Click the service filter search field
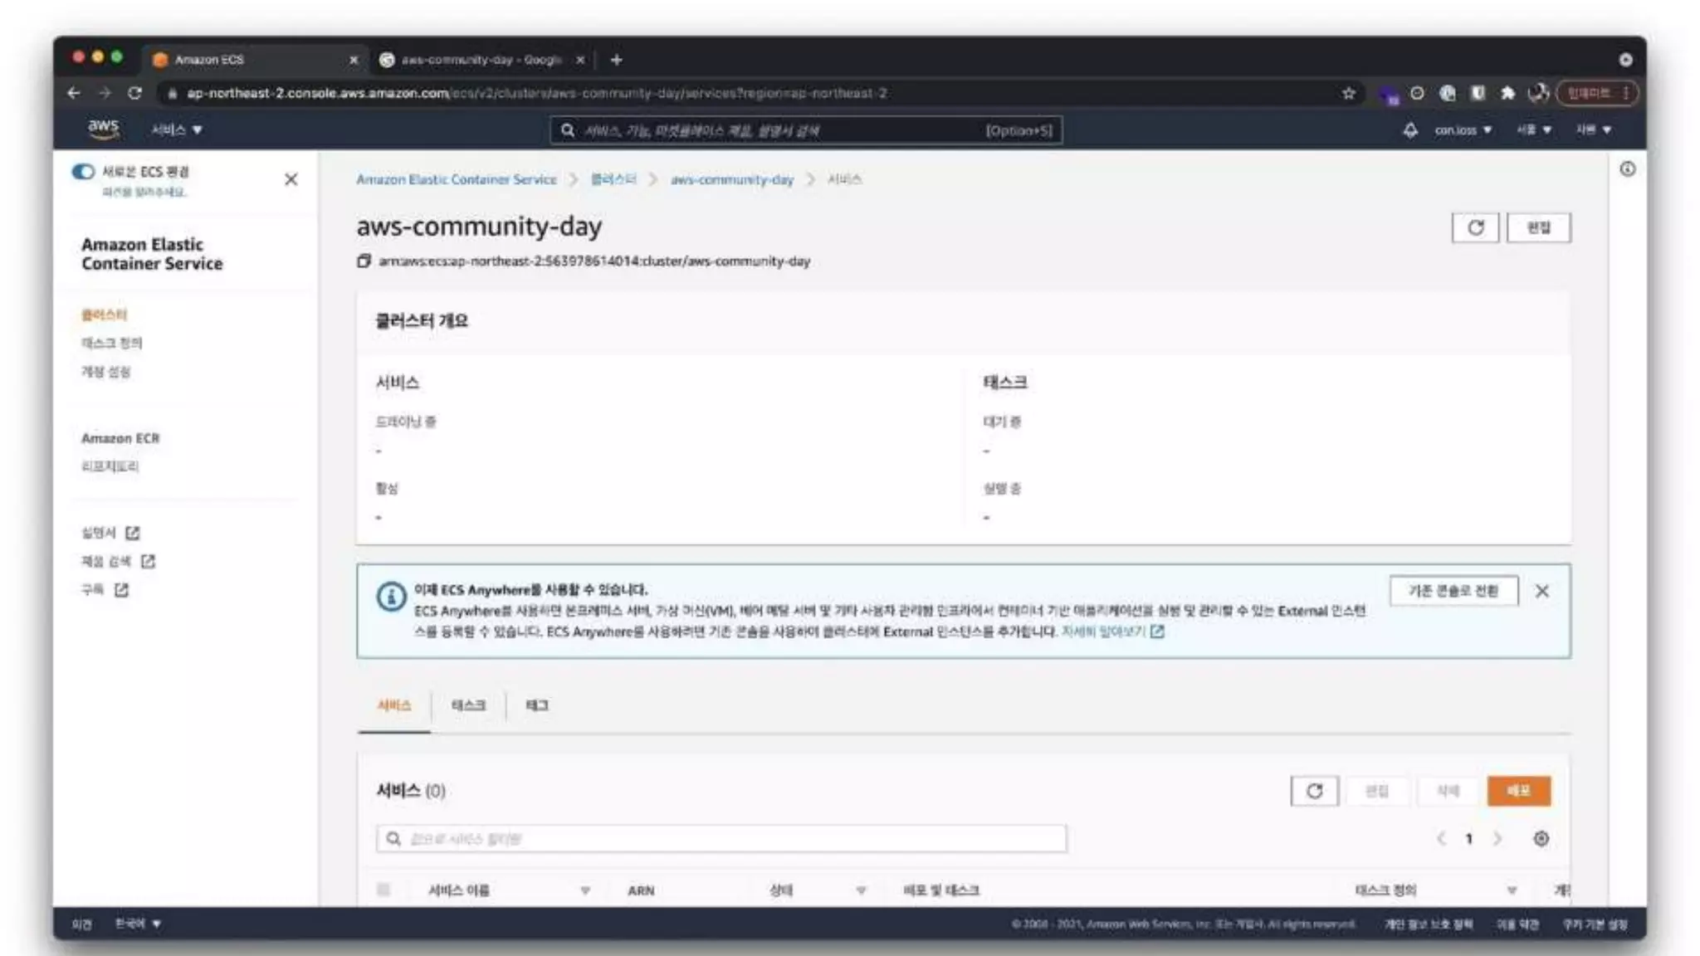 point(721,839)
